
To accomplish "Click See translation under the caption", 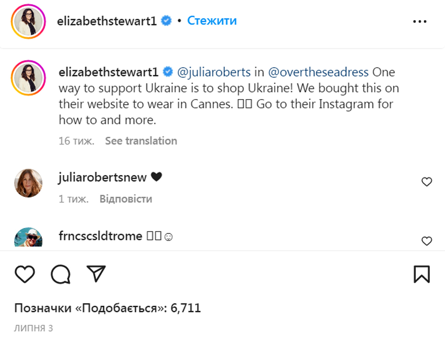I will (x=141, y=141).
